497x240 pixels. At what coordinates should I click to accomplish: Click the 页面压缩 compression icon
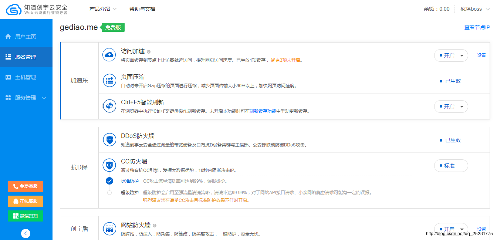point(109,81)
